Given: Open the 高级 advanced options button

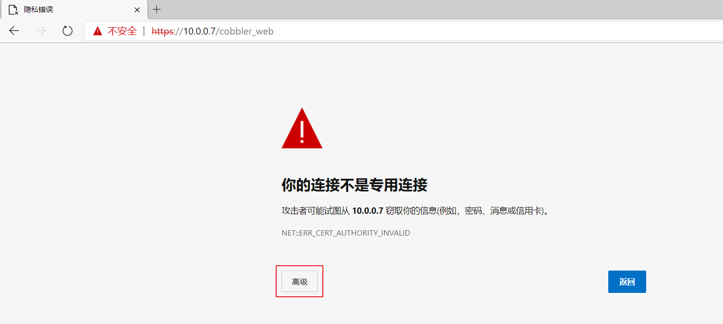Looking at the screenshot, I should click(x=300, y=282).
